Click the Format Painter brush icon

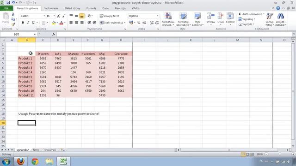coord(13,24)
